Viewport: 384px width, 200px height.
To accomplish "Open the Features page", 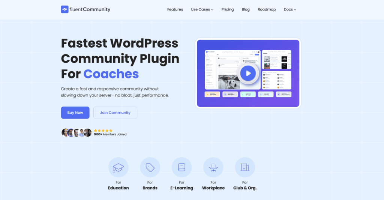I will (175, 9).
